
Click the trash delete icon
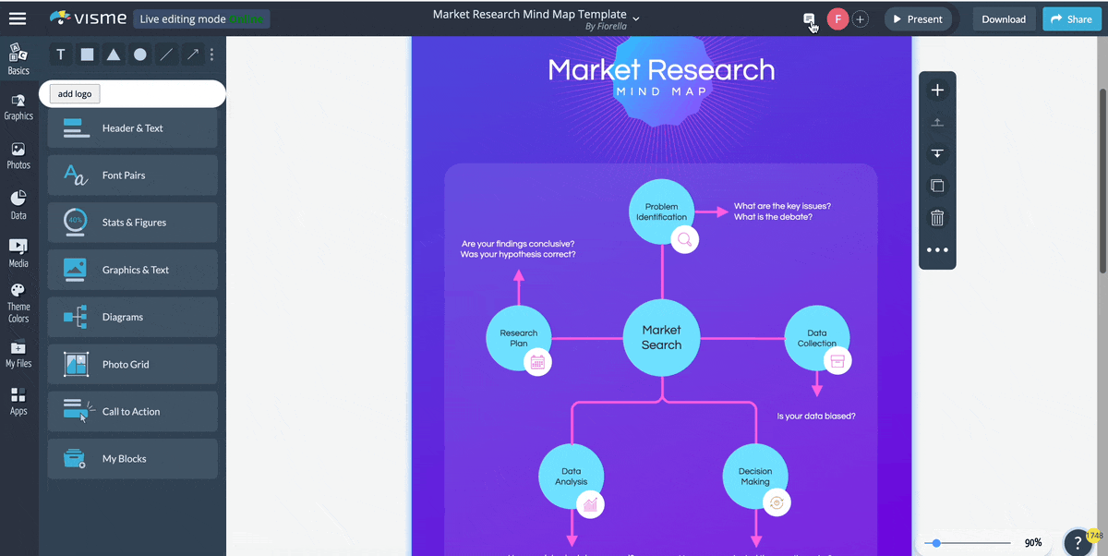(x=937, y=218)
